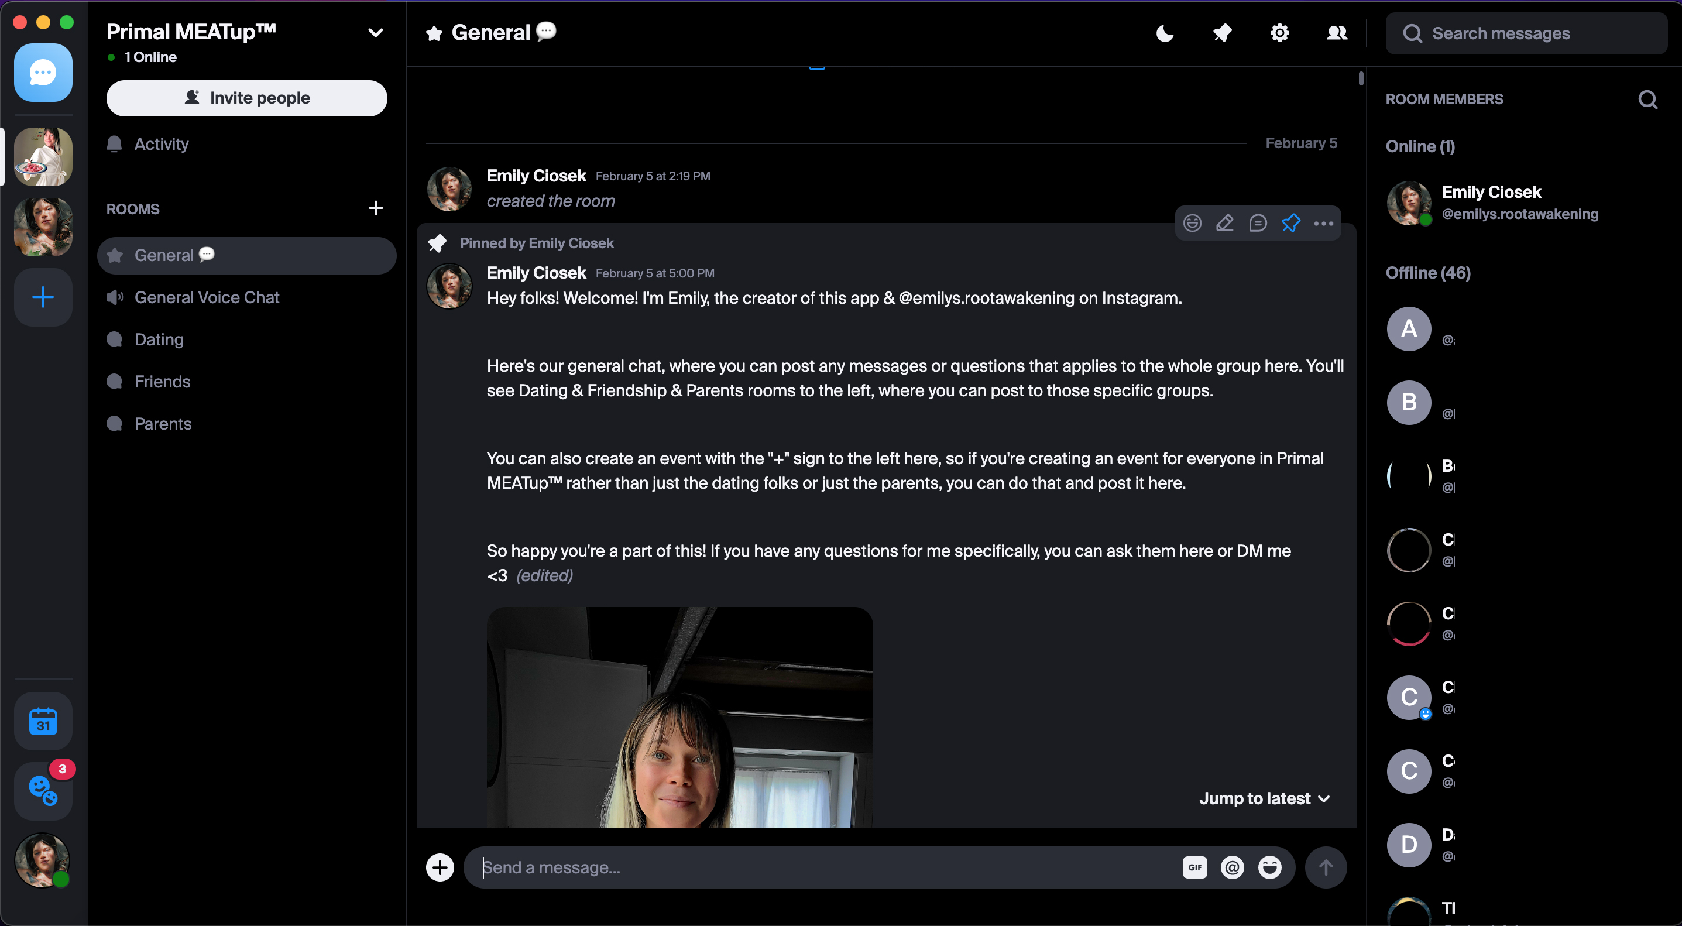
Task: Click the Search messages field
Action: point(1526,33)
